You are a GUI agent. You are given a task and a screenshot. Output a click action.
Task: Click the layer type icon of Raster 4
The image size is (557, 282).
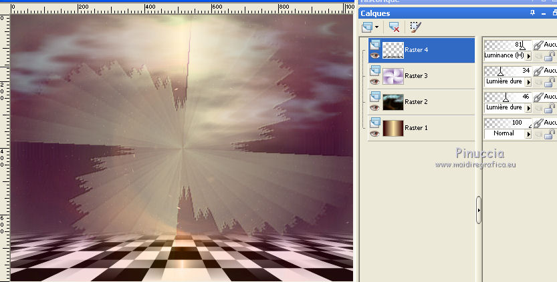(374, 45)
